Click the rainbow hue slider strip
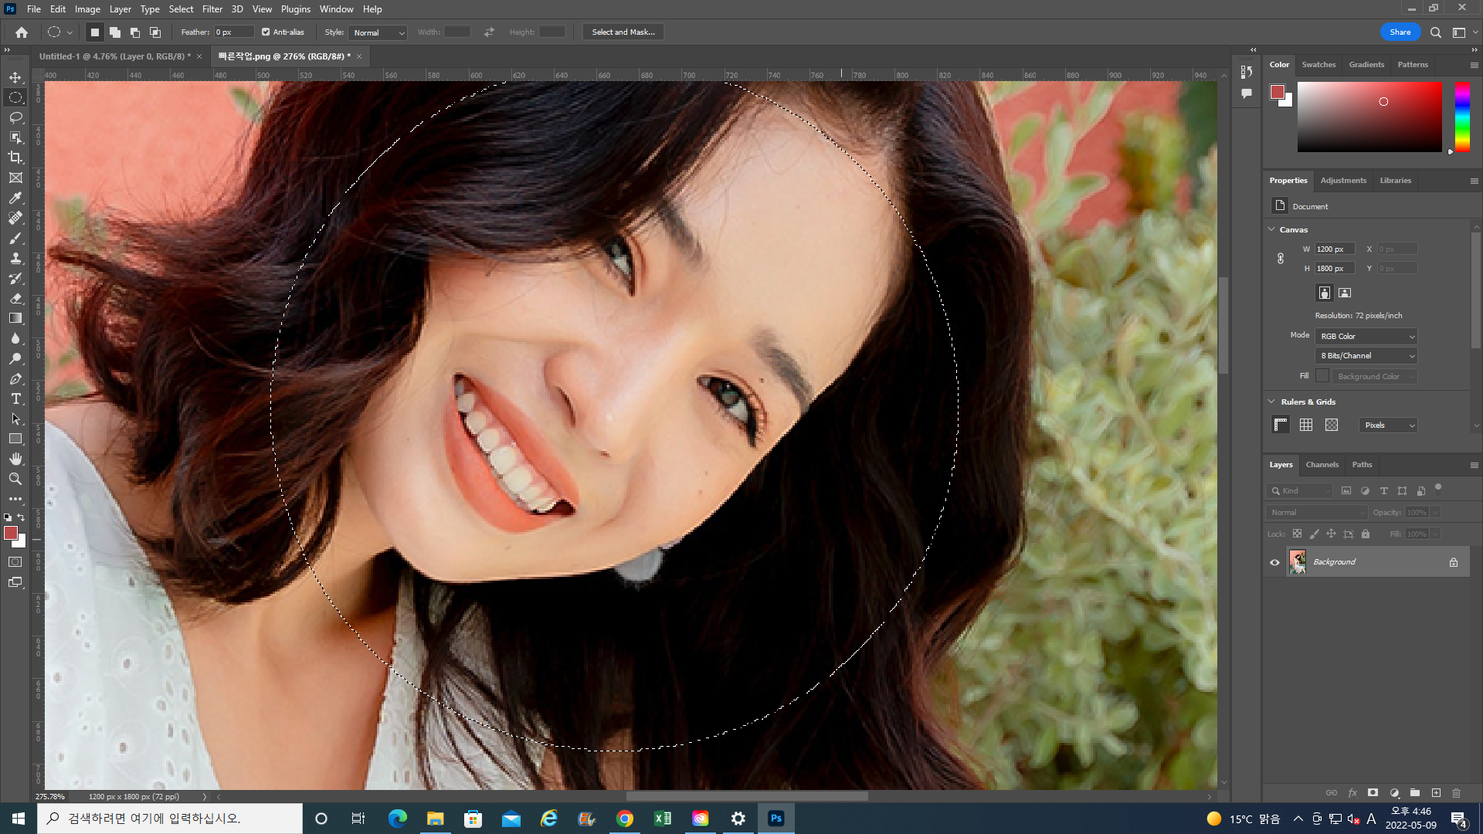 [1462, 116]
